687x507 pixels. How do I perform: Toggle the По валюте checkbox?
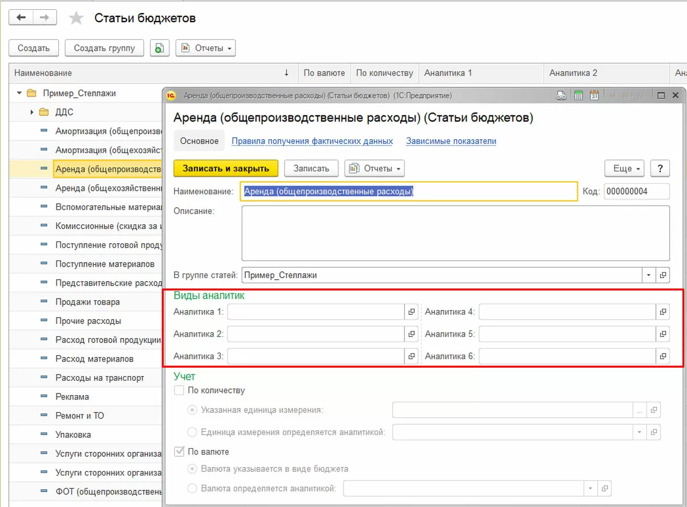tap(179, 452)
